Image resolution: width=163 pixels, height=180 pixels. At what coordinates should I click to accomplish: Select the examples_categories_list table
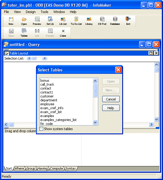tap(66, 120)
